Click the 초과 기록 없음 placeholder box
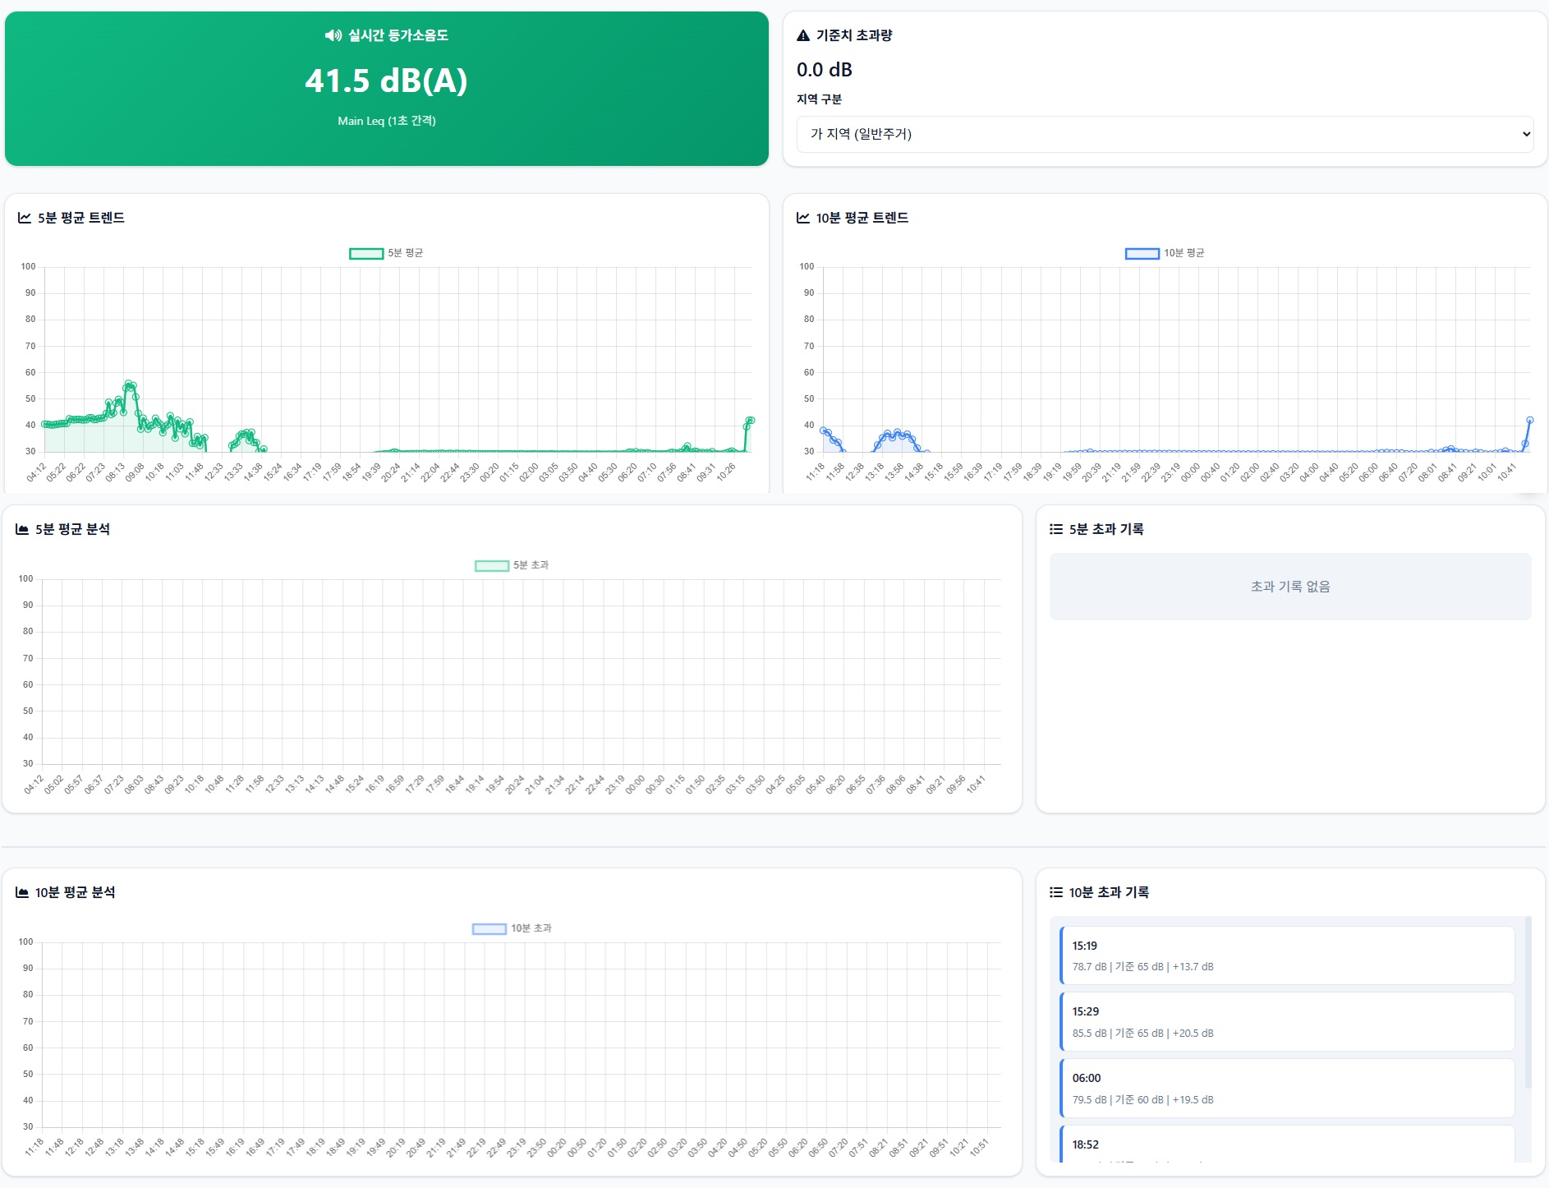Image resolution: width=1549 pixels, height=1188 pixels. click(x=1289, y=587)
